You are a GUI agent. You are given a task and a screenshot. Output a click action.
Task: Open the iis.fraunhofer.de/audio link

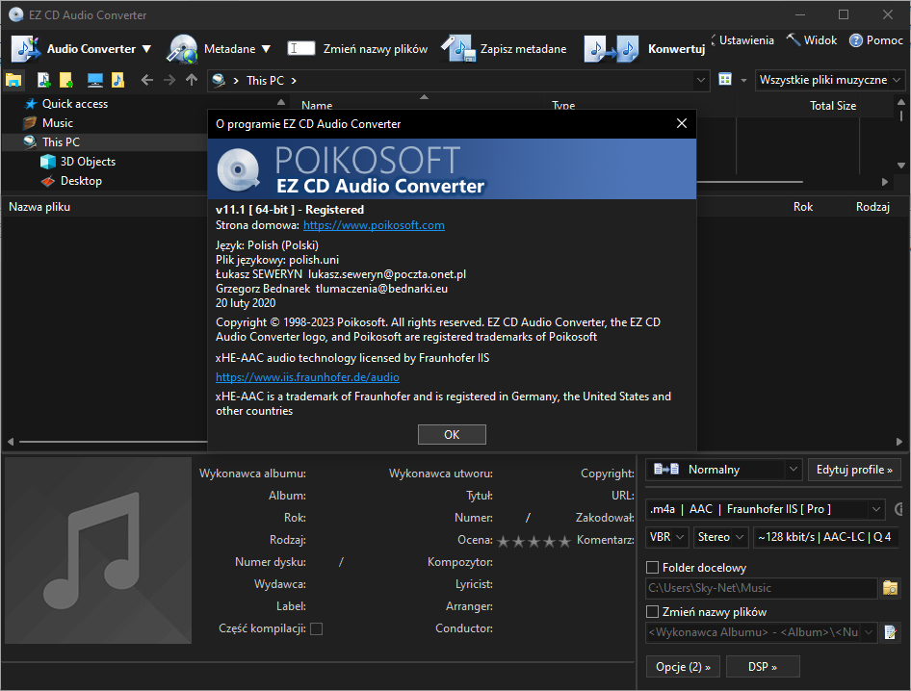click(307, 377)
